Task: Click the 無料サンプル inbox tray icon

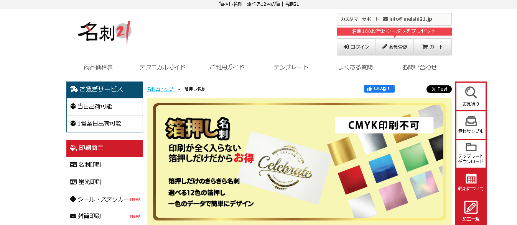Action: coord(471,121)
